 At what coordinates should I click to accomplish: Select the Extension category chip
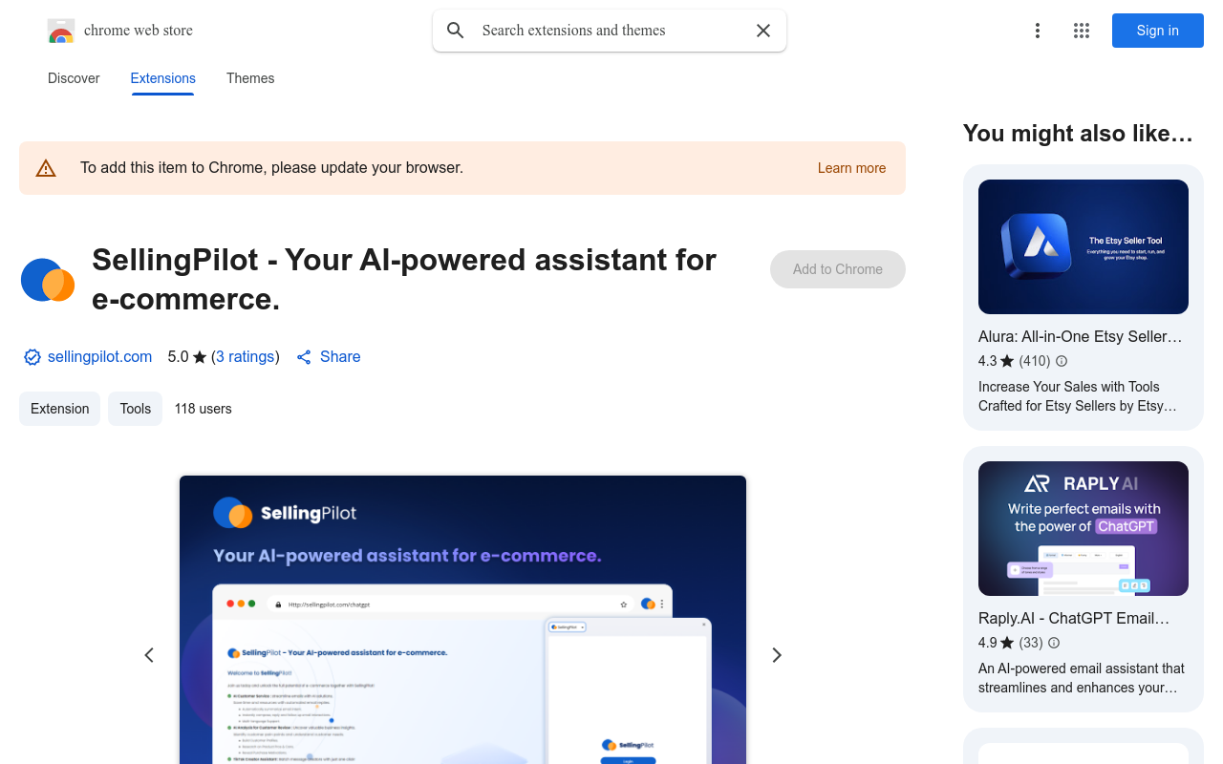pyautogui.click(x=59, y=409)
